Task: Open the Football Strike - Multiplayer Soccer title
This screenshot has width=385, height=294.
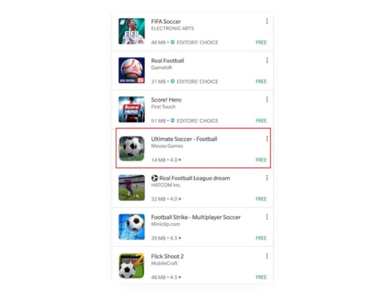Action: click(x=196, y=217)
